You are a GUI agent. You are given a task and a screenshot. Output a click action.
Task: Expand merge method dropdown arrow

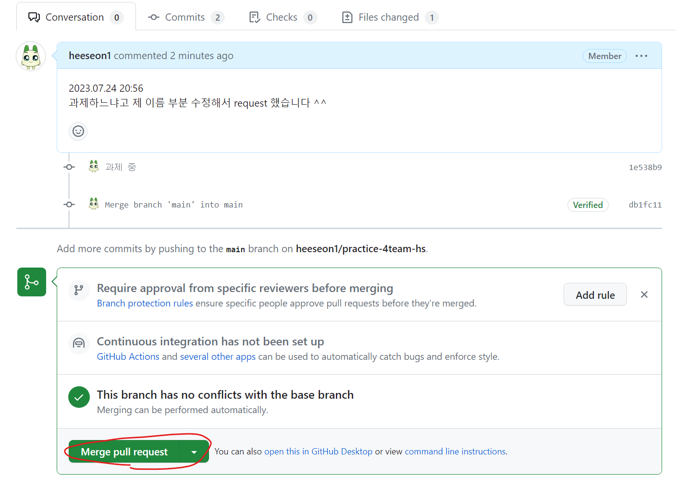pyautogui.click(x=194, y=452)
